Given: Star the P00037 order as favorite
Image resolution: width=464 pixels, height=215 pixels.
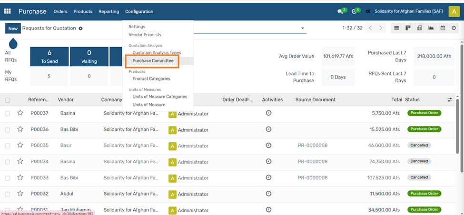Looking at the screenshot, I should click(x=20, y=113).
